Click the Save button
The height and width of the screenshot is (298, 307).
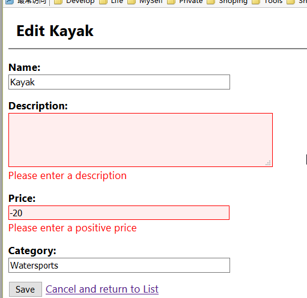25,290
